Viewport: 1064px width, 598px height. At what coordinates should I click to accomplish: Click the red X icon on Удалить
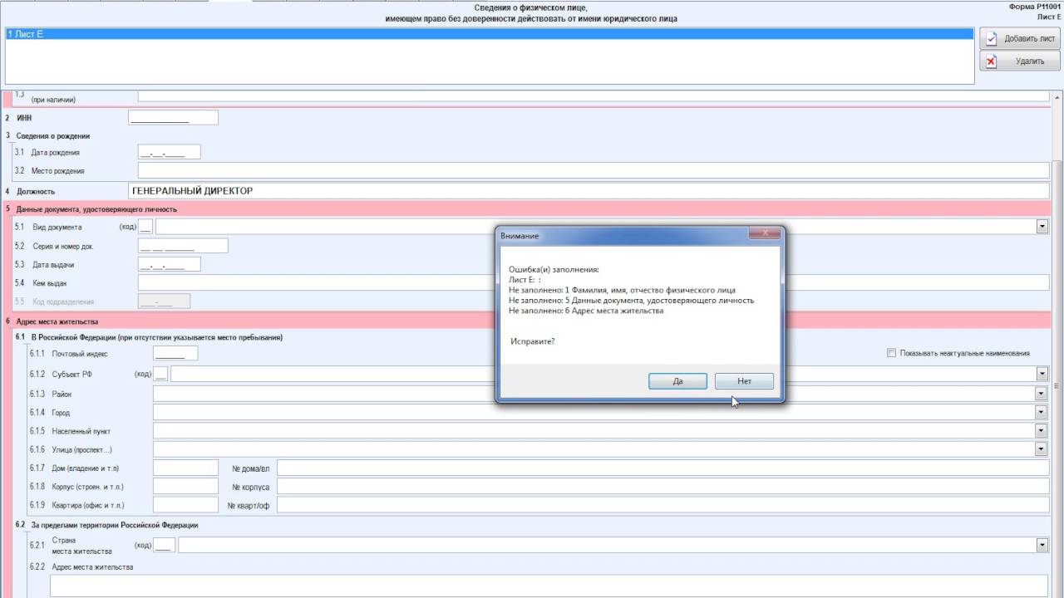tap(991, 61)
